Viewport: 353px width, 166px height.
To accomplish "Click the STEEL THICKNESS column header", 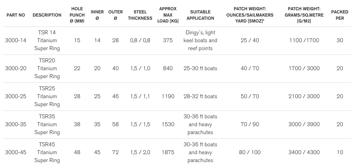I will pyautogui.click(x=140, y=15).
